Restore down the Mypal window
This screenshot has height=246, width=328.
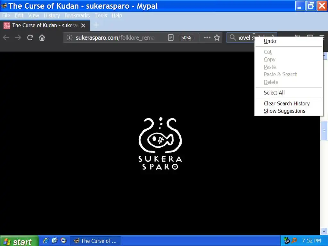pos(311,6)
